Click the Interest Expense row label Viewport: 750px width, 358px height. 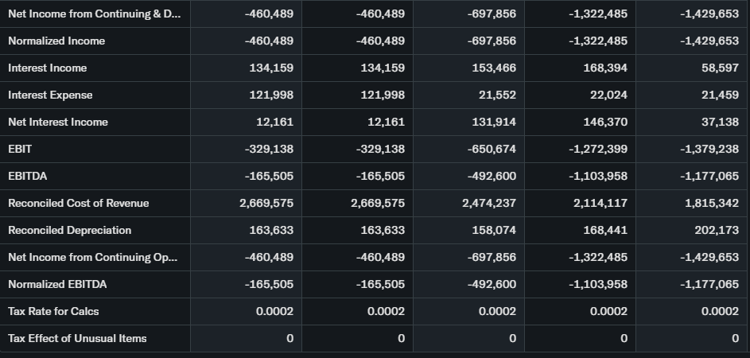(50, 95)
